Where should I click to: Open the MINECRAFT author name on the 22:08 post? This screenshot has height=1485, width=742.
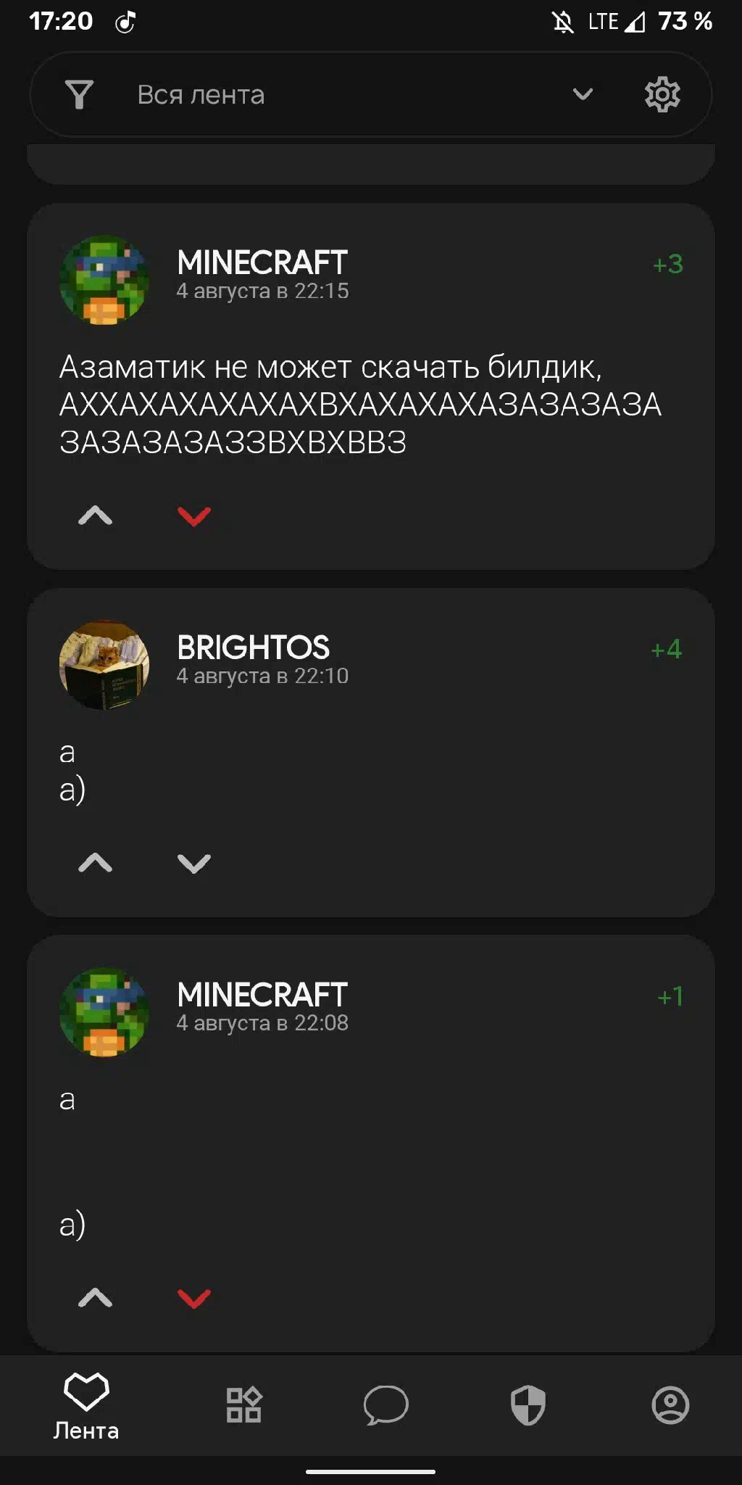[x=262, y=995]
